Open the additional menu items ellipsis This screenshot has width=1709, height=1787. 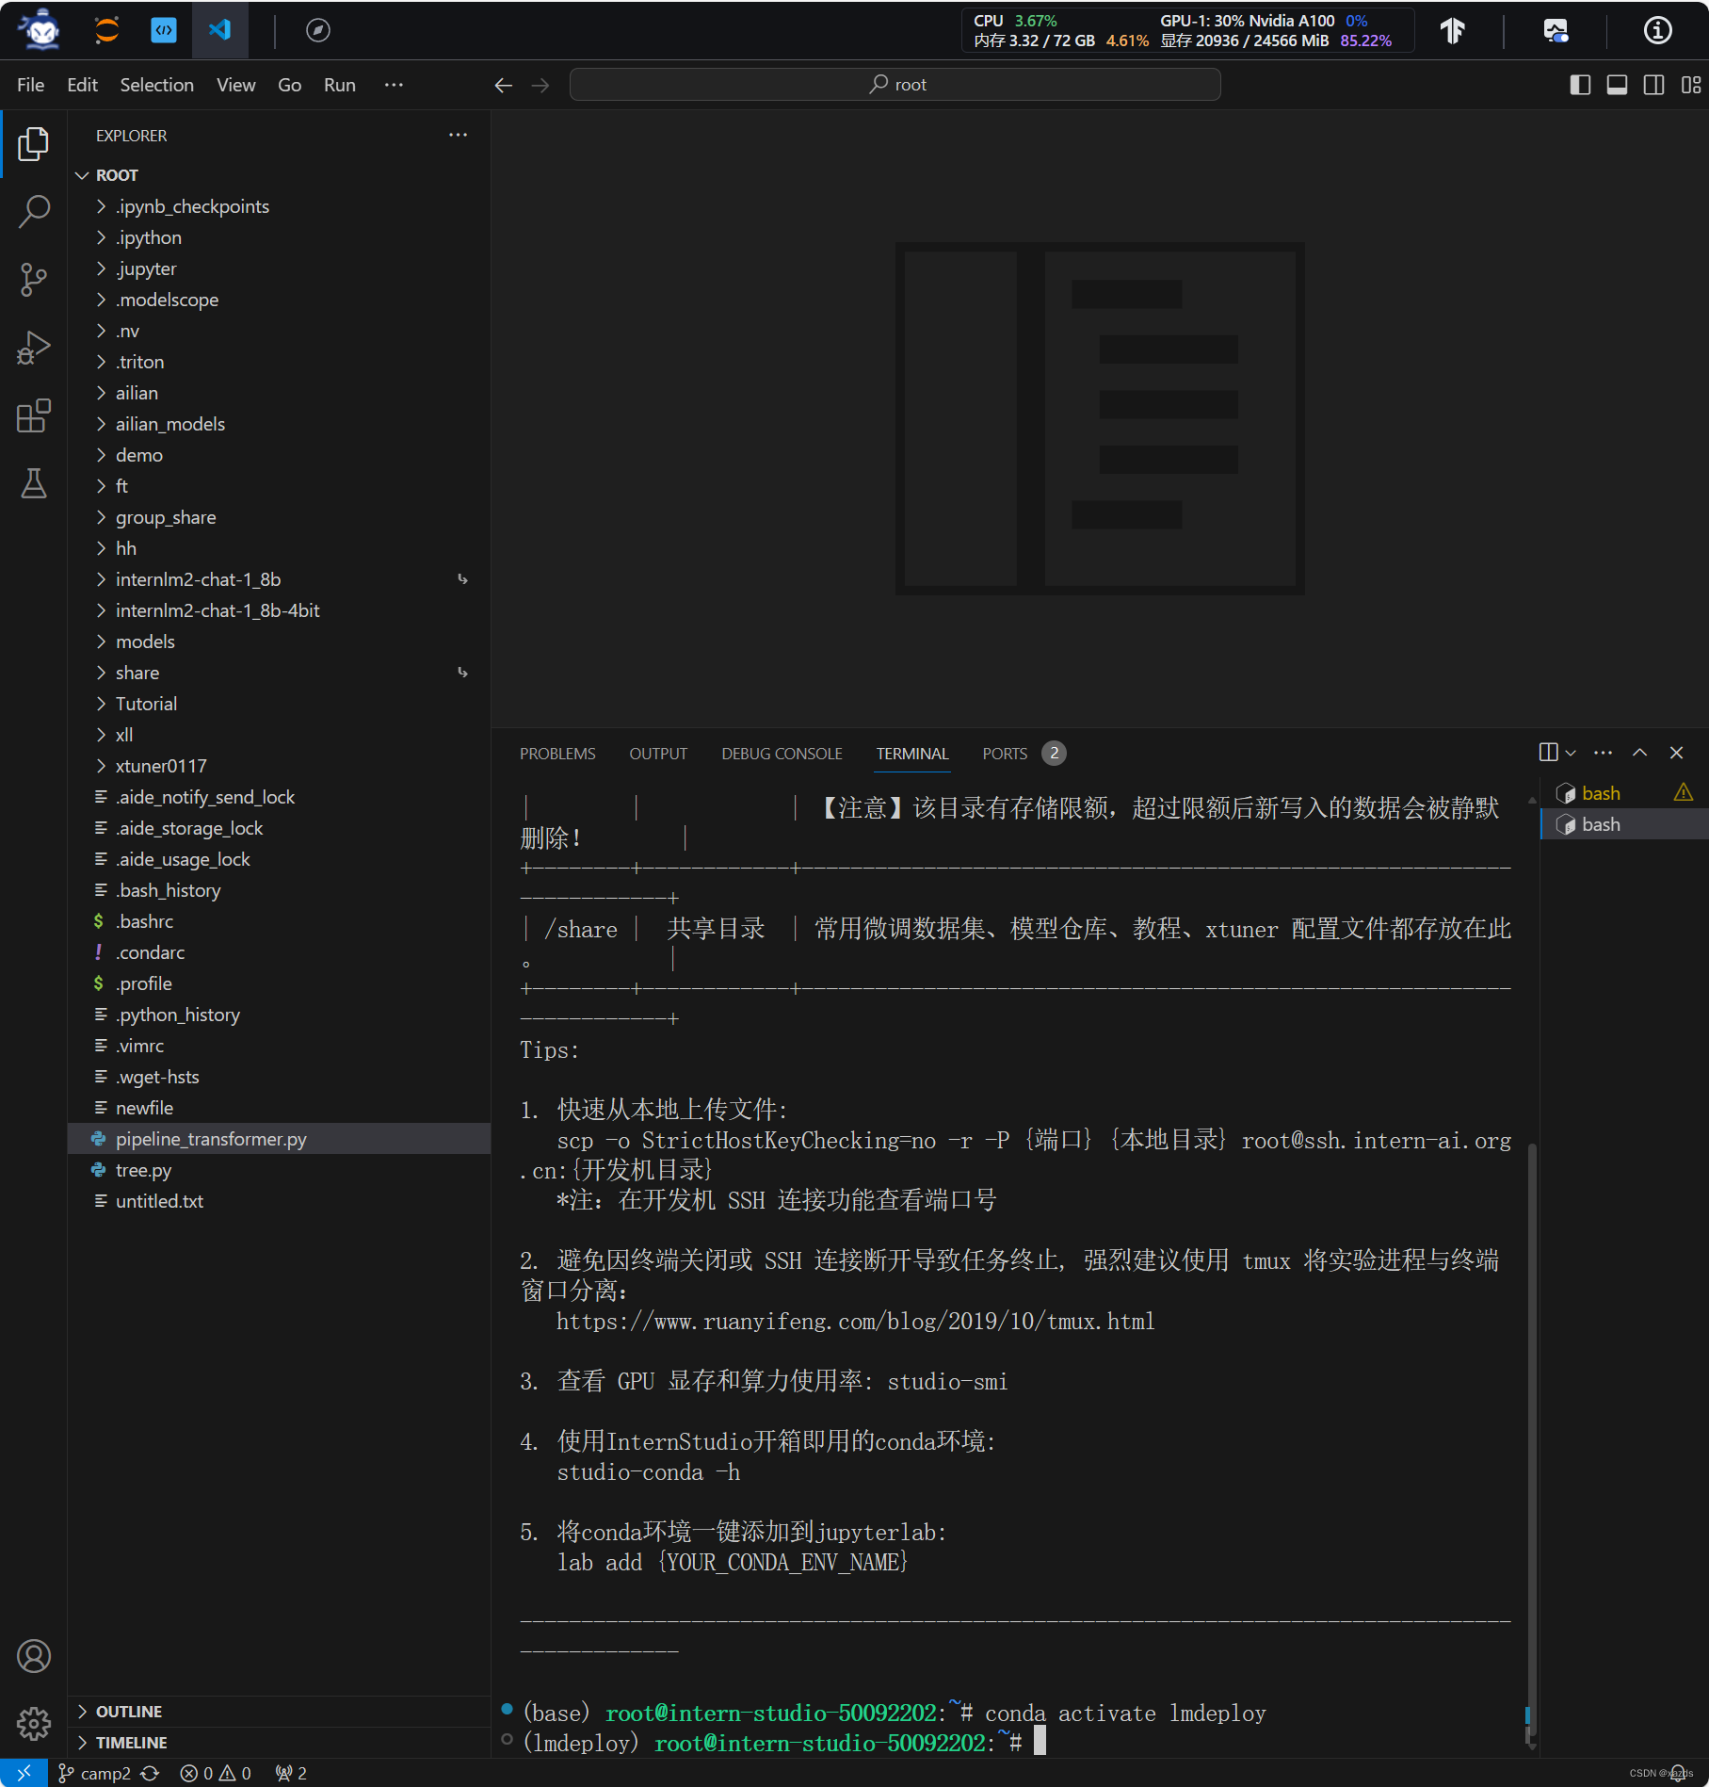[x=394, y=85]
